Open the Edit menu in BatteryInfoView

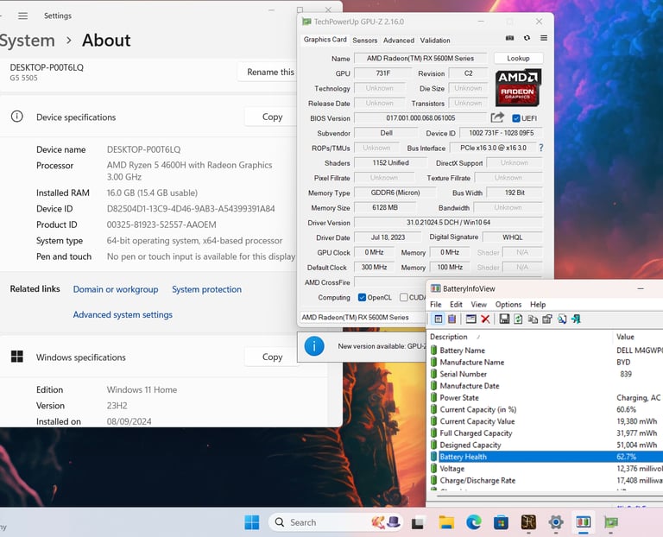click(x=456, y=304)
